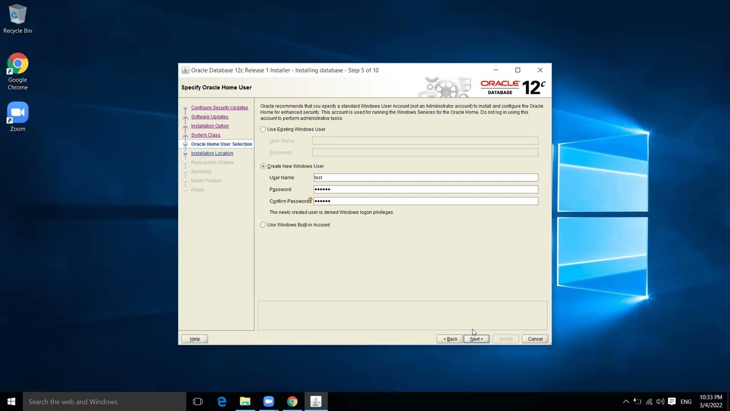Open the Recycle Bin desktop icon
The height and width of the screenshot is (411, 730).
18,19
